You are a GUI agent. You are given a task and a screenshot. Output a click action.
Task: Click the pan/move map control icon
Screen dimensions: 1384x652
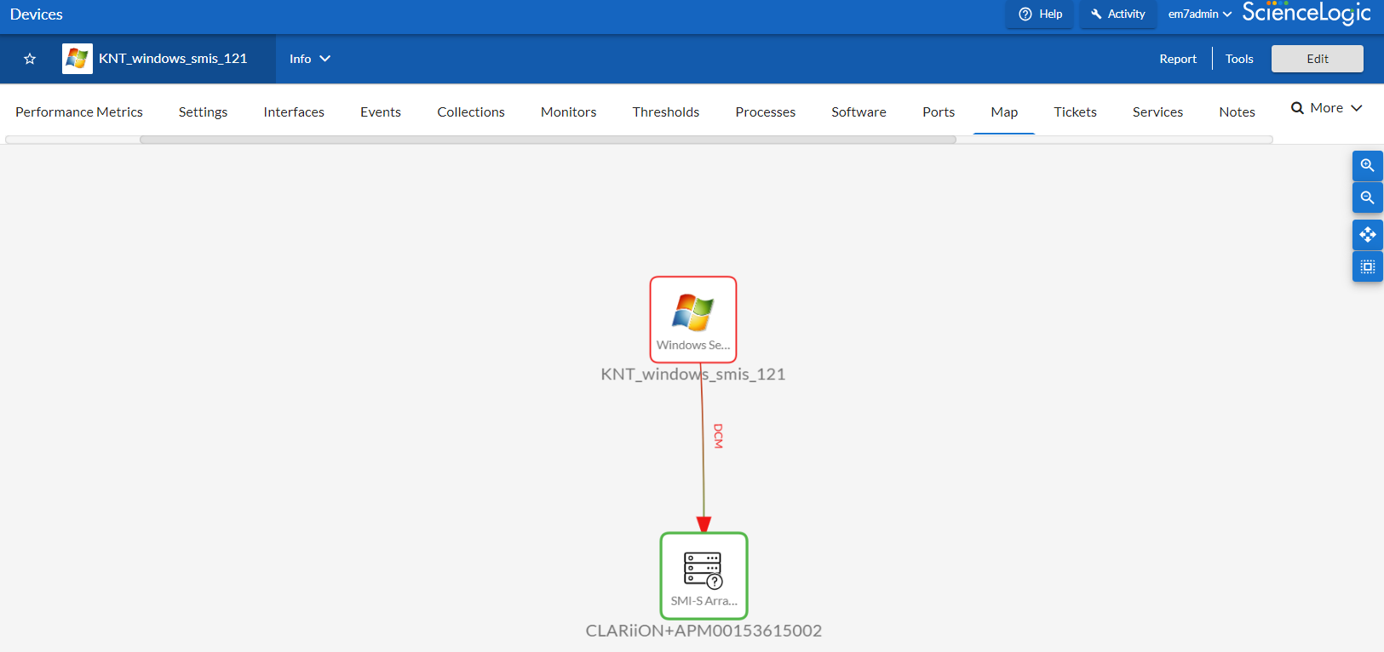[1367, 234]
